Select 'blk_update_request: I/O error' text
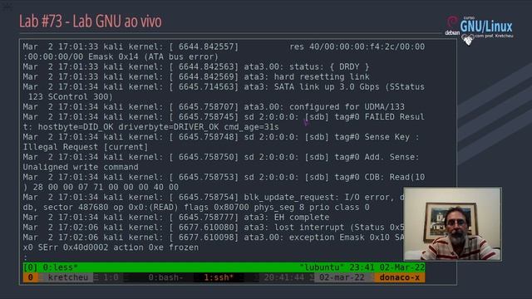 tap(317, 198)
